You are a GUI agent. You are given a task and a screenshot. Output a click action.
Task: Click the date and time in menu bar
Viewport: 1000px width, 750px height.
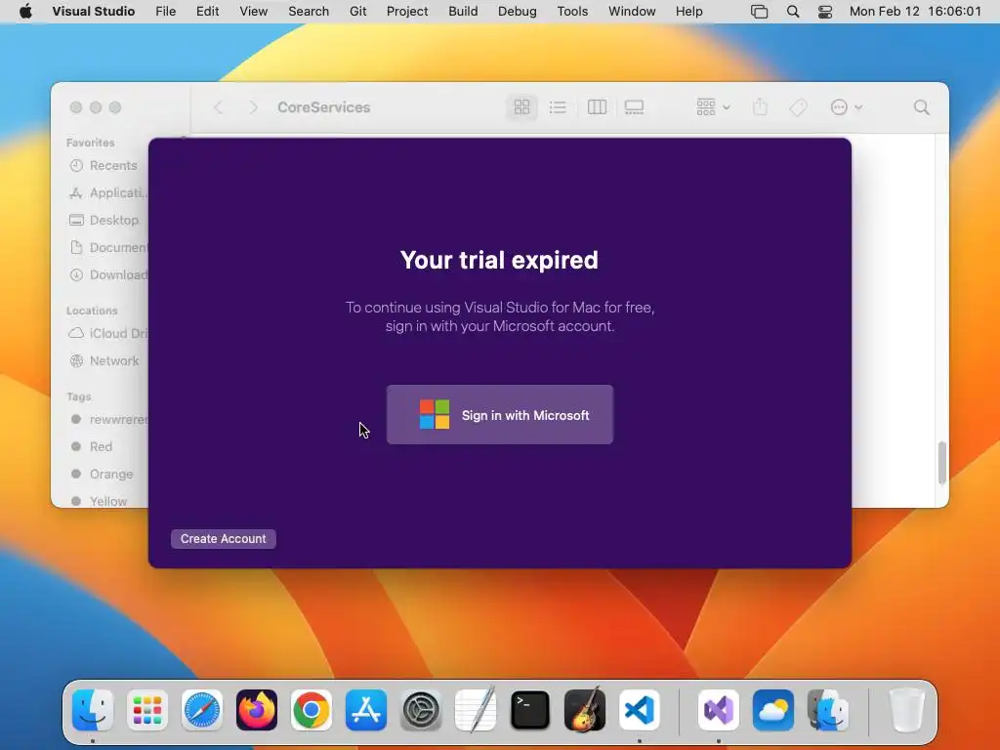click(915, 12)
